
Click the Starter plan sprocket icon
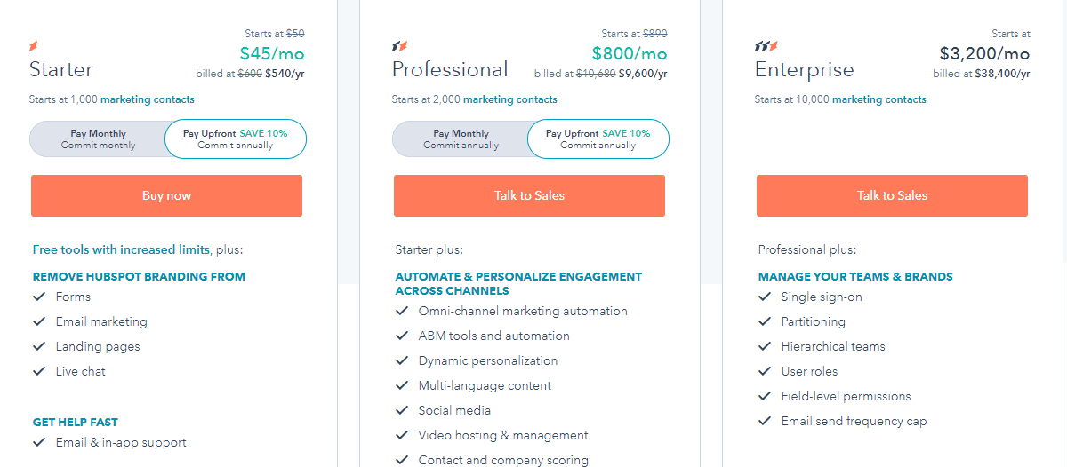click(x=34, y=46)
